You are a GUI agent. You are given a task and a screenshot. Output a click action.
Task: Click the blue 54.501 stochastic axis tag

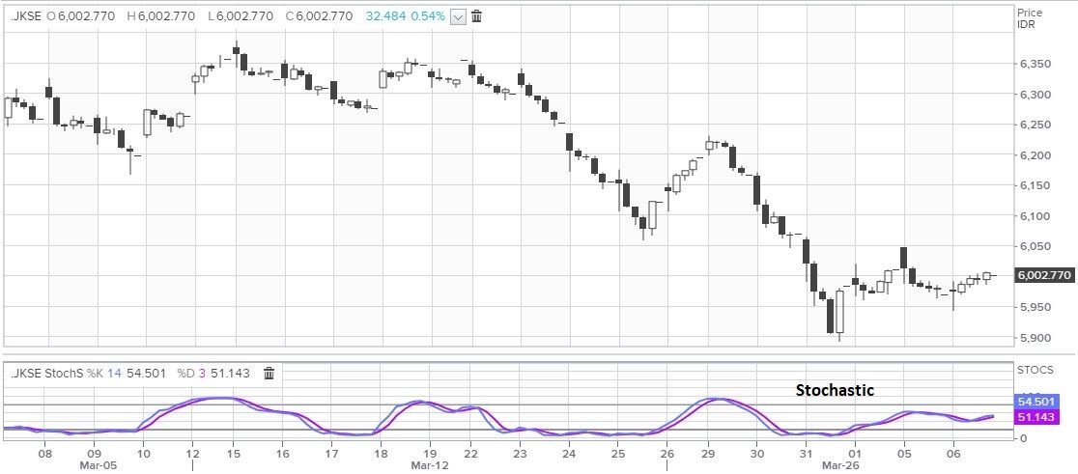tap(1036, 402)
